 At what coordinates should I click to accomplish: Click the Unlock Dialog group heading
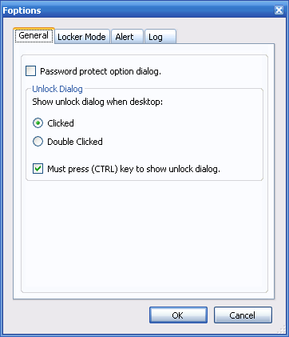(x=57, y=89)
